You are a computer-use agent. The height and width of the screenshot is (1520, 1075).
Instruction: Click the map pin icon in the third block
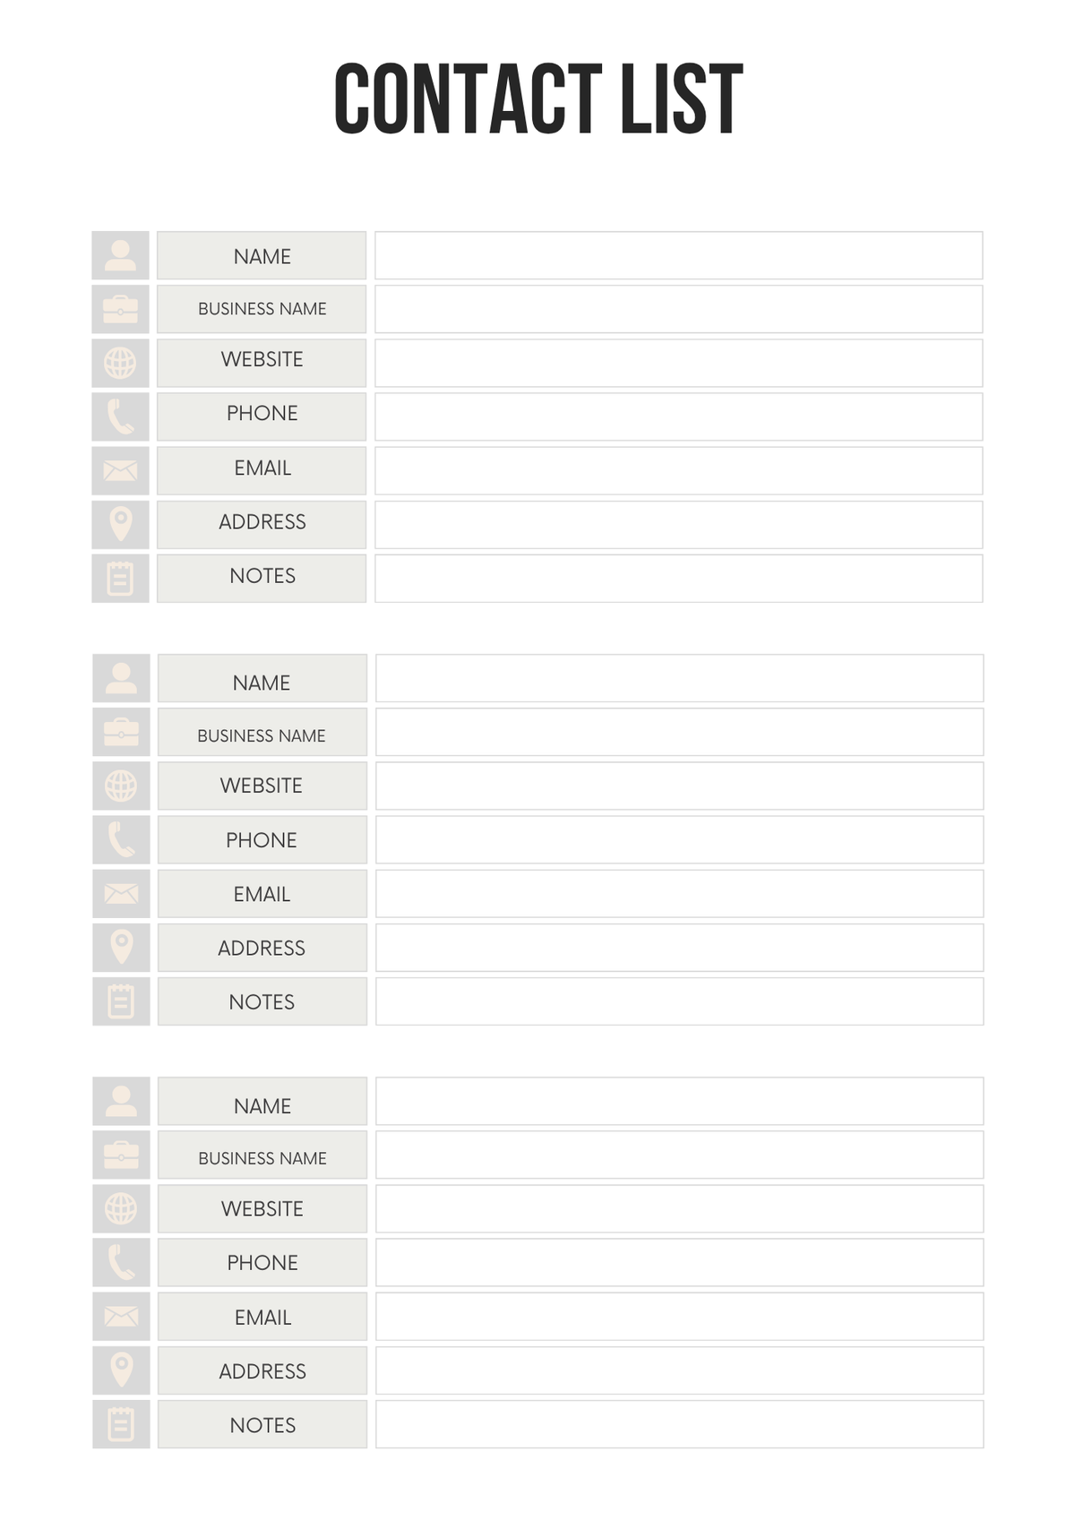pos(121,1370)
